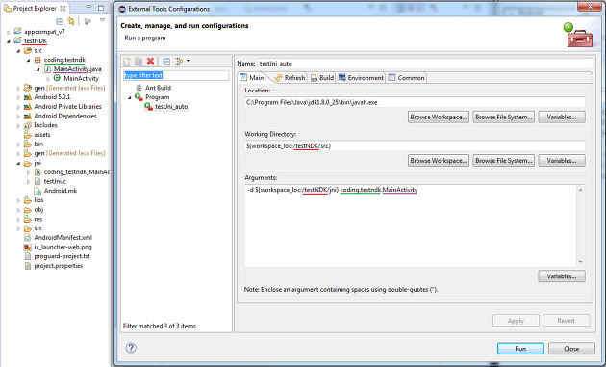The width and height of the screenshot is (606, 367).
Task: Click inside the Arguments text area
Action: click(411, 225)
